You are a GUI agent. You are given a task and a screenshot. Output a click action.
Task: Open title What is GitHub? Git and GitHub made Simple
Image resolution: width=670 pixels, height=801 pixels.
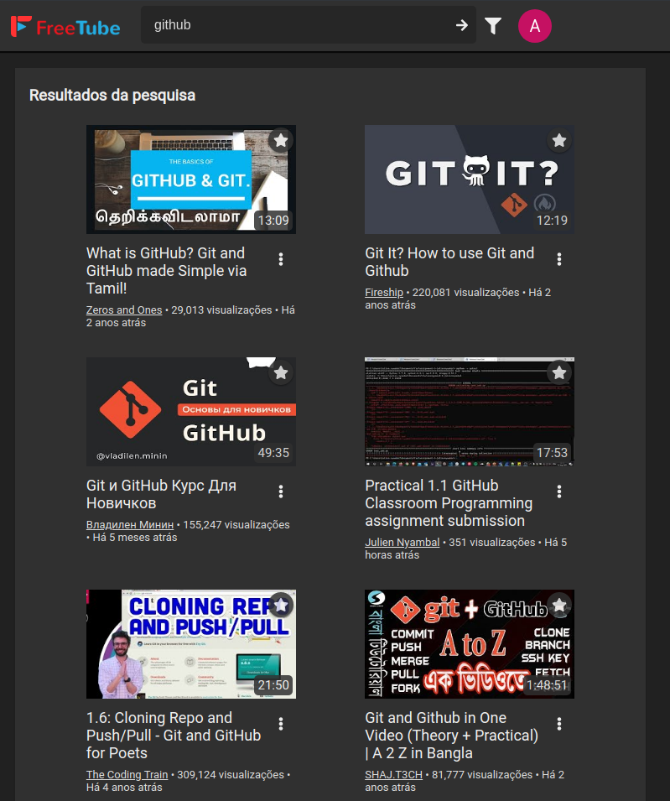pos(167,271)
